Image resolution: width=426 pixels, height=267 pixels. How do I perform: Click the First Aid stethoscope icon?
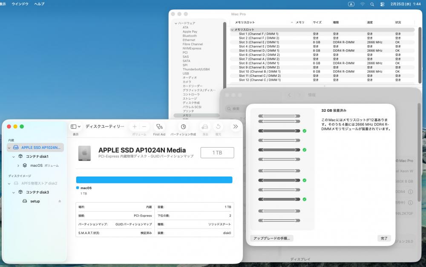click(x=159, y=127)
